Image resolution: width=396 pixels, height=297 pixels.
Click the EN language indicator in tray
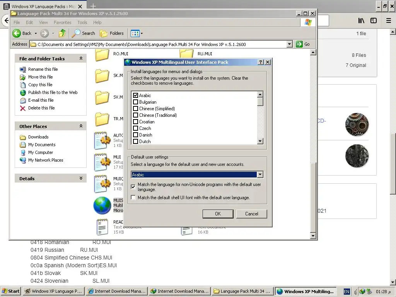click(346, 292)
